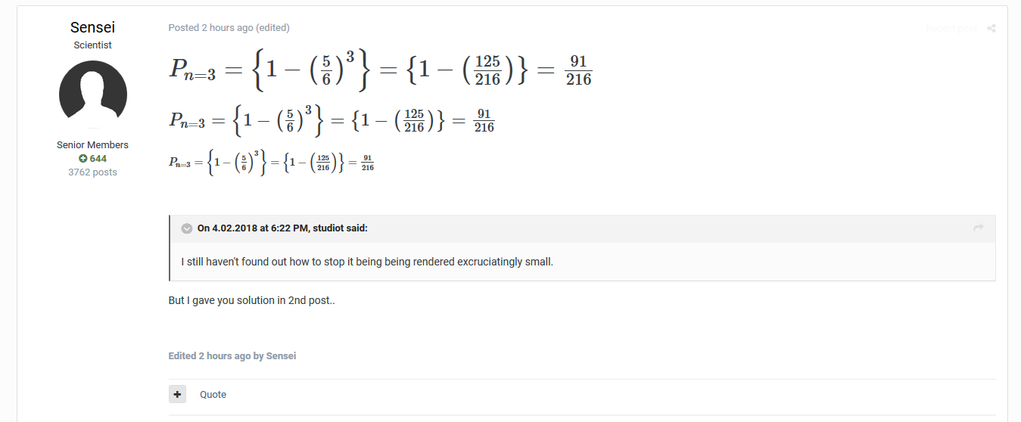Viewport: 1021px width, 422px height.
Task: Click the largest rendered probability formula
Action: click(380, 70)
